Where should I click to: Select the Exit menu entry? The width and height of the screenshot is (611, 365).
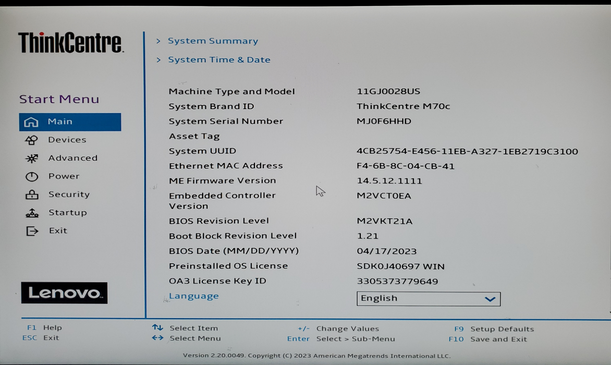(x=58, y=231)
